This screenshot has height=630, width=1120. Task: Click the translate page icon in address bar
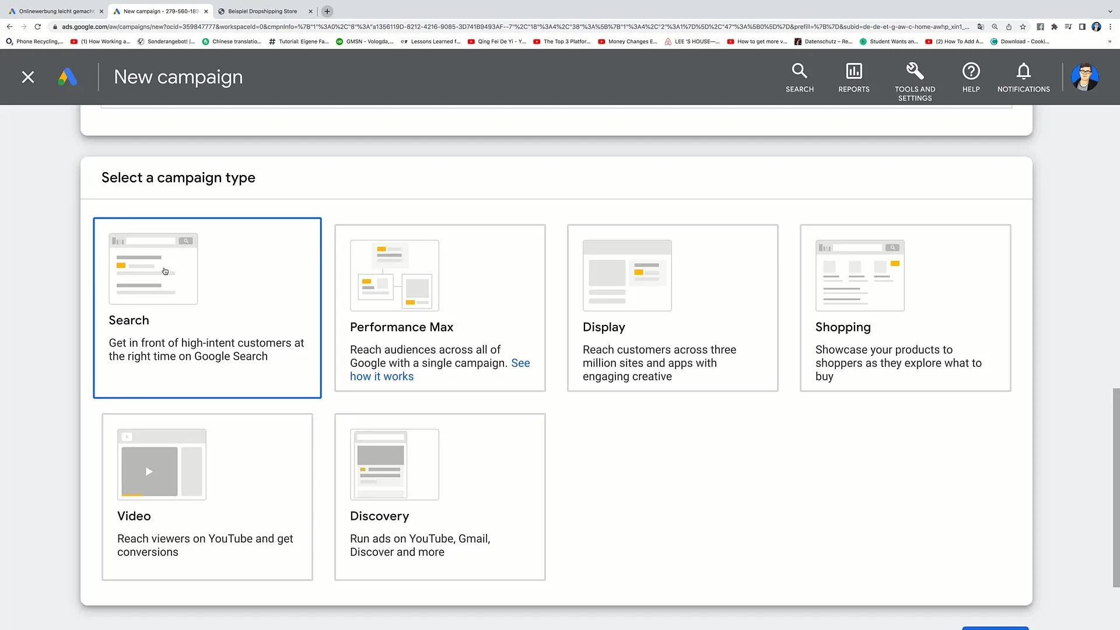pyautogui.click(x=981, y=27)
